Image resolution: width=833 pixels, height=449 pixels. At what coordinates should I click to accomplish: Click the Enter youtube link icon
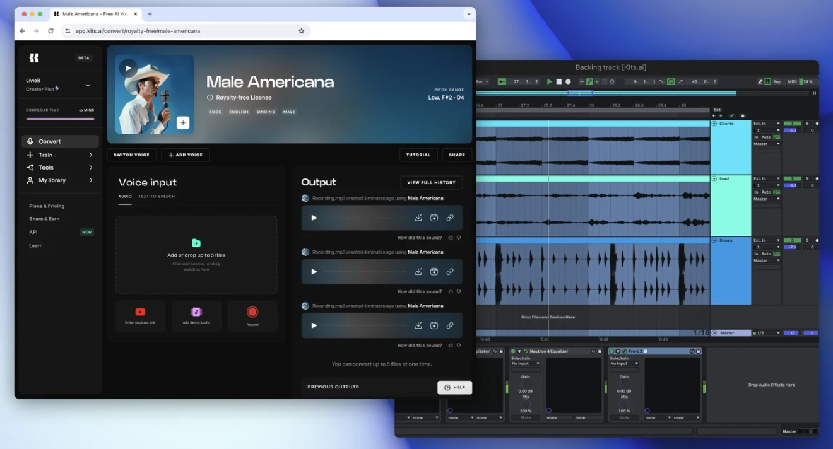(x=140, y=312)
